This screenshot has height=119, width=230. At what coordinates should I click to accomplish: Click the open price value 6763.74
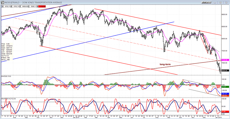7,6
